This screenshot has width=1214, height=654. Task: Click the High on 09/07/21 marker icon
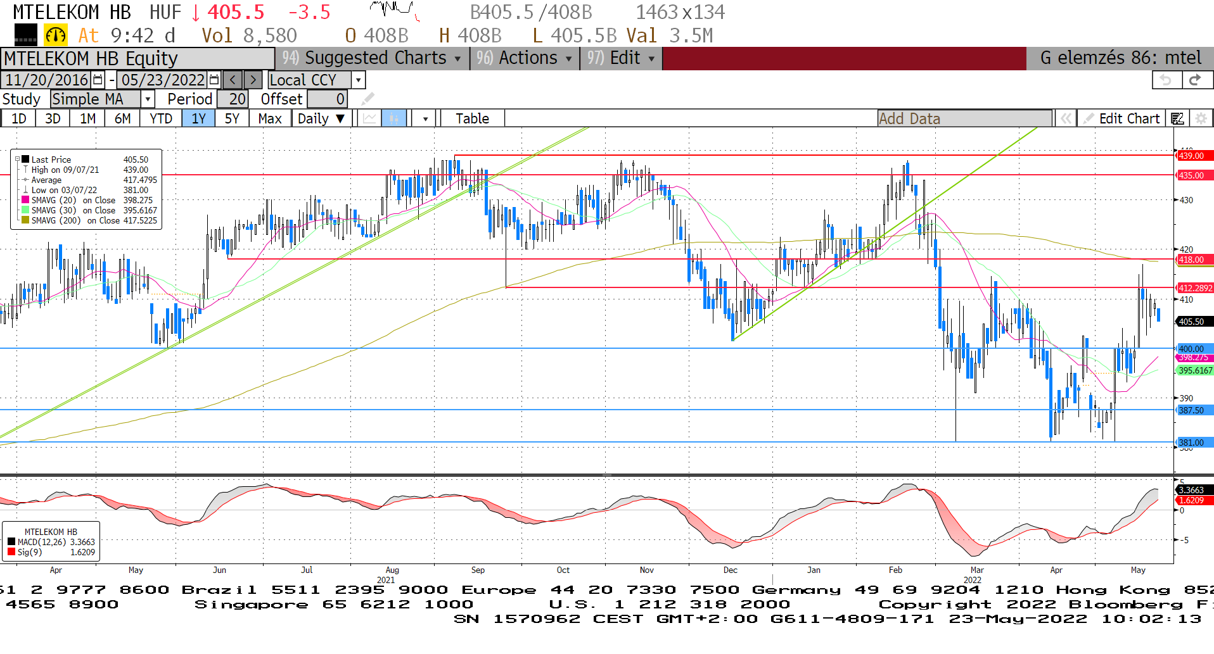[25, 170]
